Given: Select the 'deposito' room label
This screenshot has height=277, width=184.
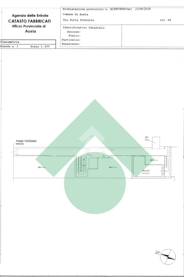Looking at the screenshot, I should coord(146,171).
